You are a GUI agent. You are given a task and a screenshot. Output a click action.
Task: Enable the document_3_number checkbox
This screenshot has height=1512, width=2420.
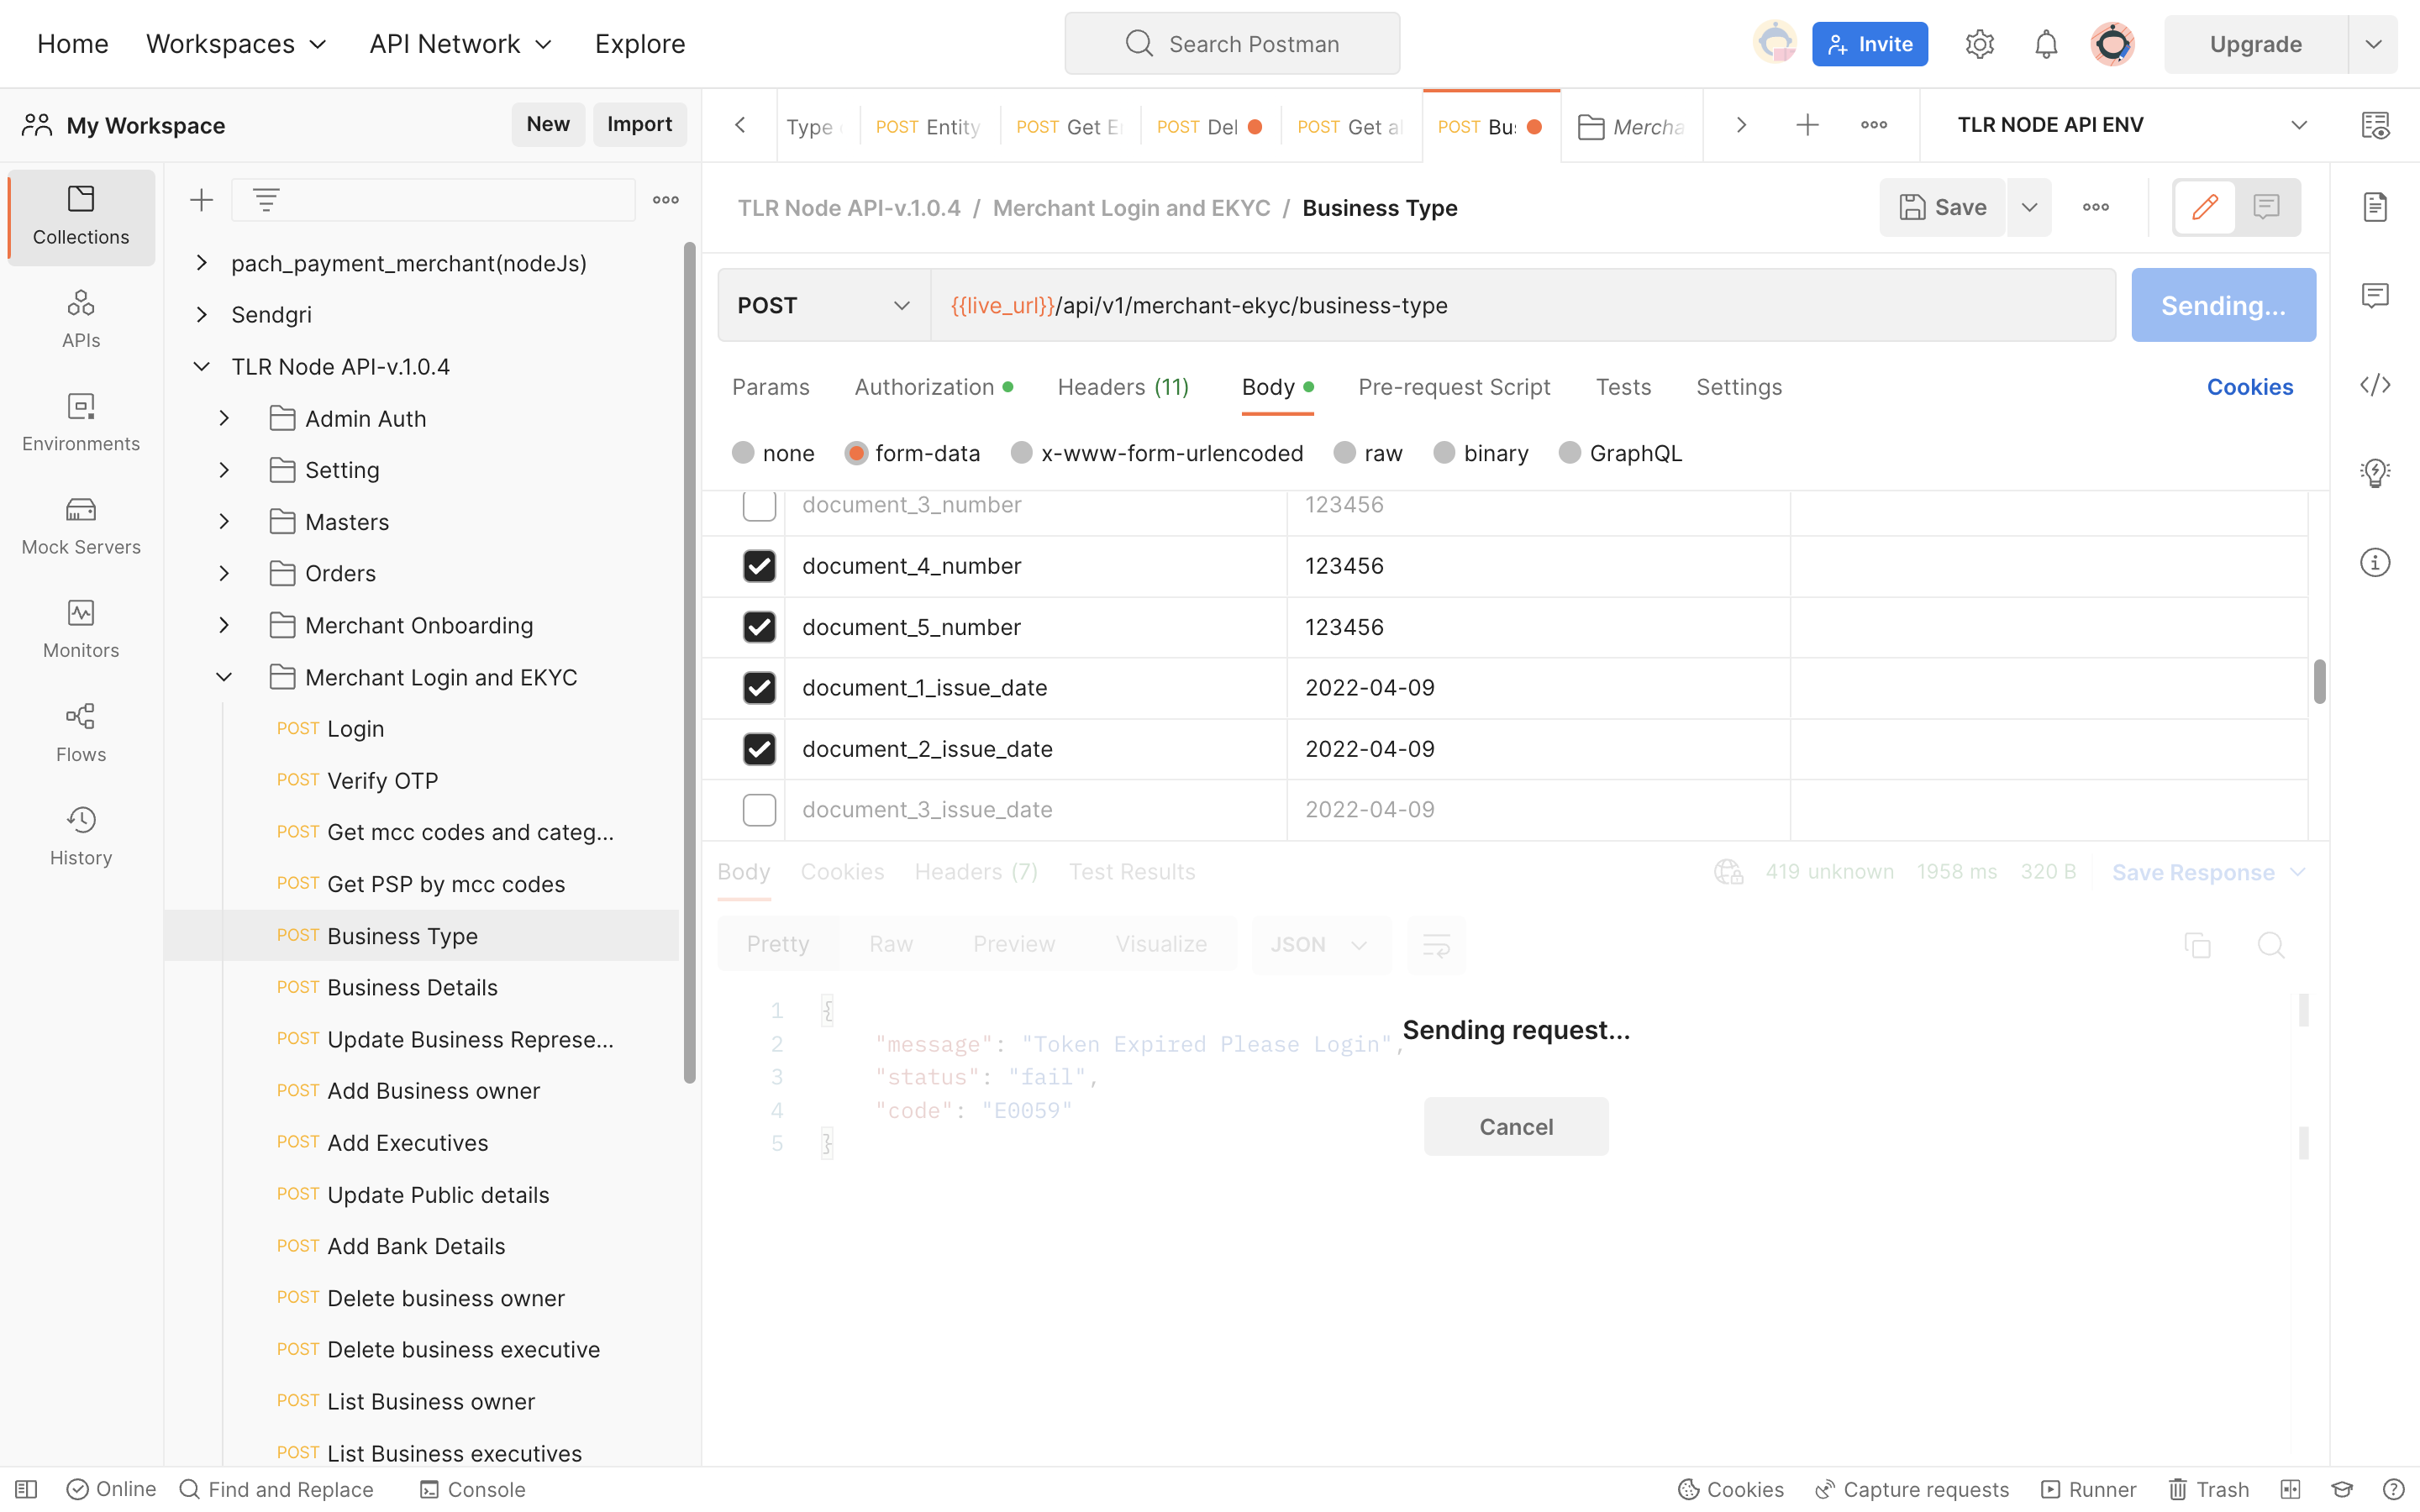759,505
